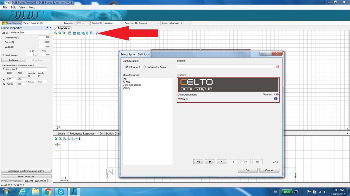The image size is (350, 196).
Task: Open Google Chrome from the taskbar
Action: click(x=48, y=191)
